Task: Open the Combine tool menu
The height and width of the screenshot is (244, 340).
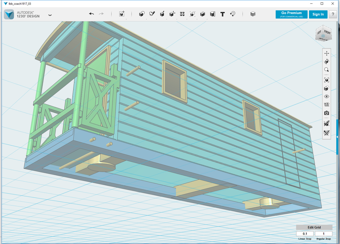Action: [x=202, y=14]
